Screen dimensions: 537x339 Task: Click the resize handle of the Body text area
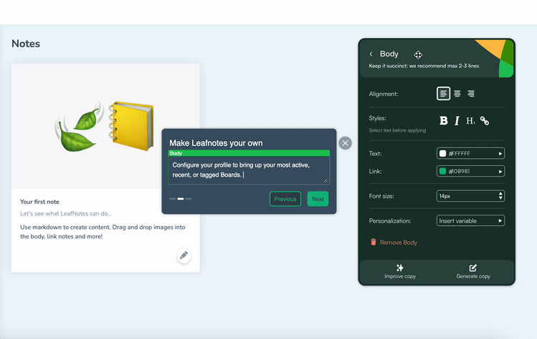tap(325, 180)
